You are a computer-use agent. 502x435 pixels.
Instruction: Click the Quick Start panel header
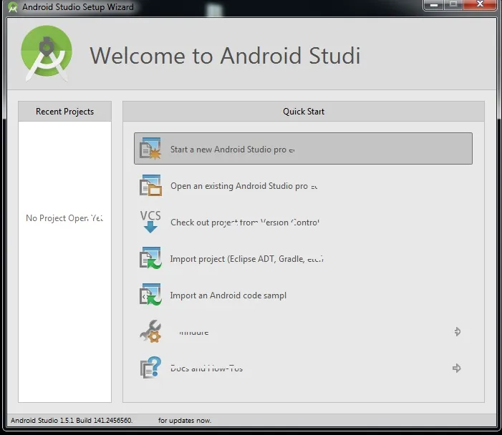[x=304, y=112]
